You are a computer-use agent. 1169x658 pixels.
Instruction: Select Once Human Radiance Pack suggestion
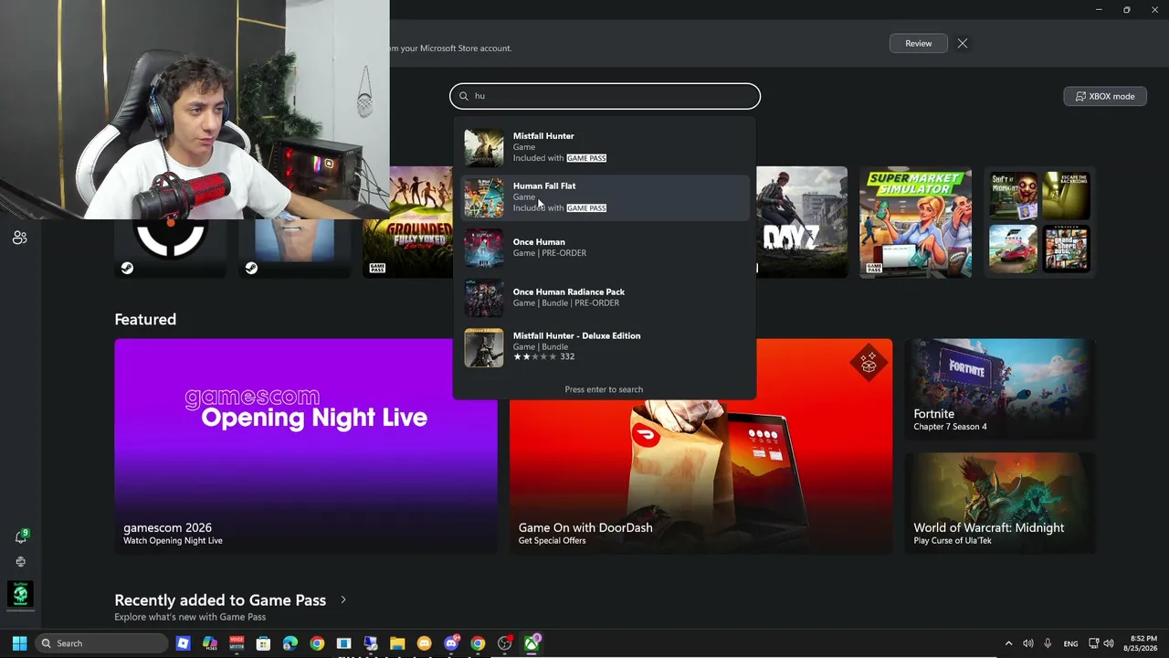click(605, 297)
